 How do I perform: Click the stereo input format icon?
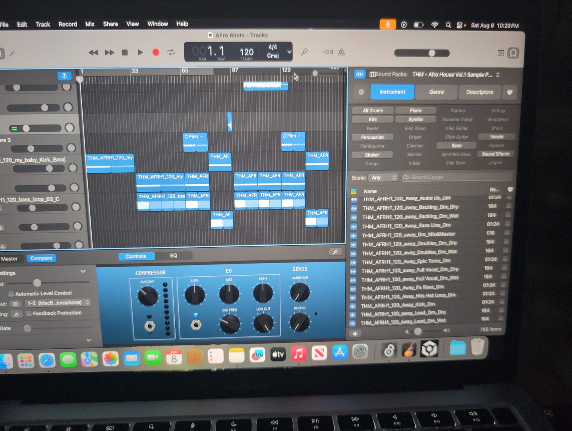pos(15,304)
